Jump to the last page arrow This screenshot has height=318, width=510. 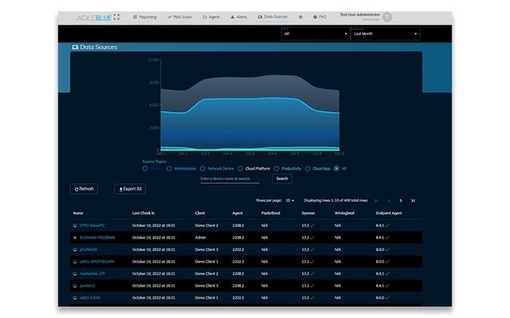[x=414, y=200]
